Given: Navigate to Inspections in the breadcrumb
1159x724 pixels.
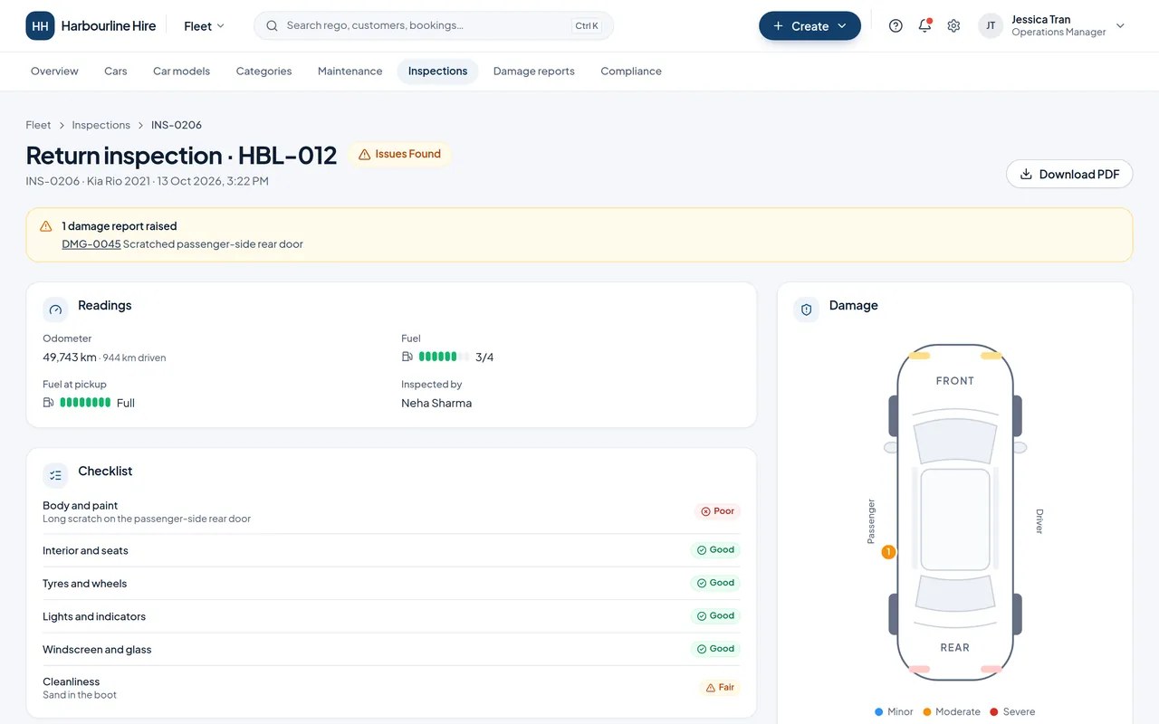Looking at the screenshot, I should 101,125.
